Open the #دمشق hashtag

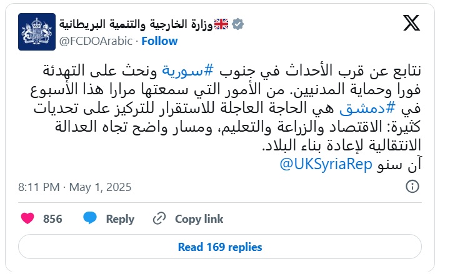[x=367, y=109]
